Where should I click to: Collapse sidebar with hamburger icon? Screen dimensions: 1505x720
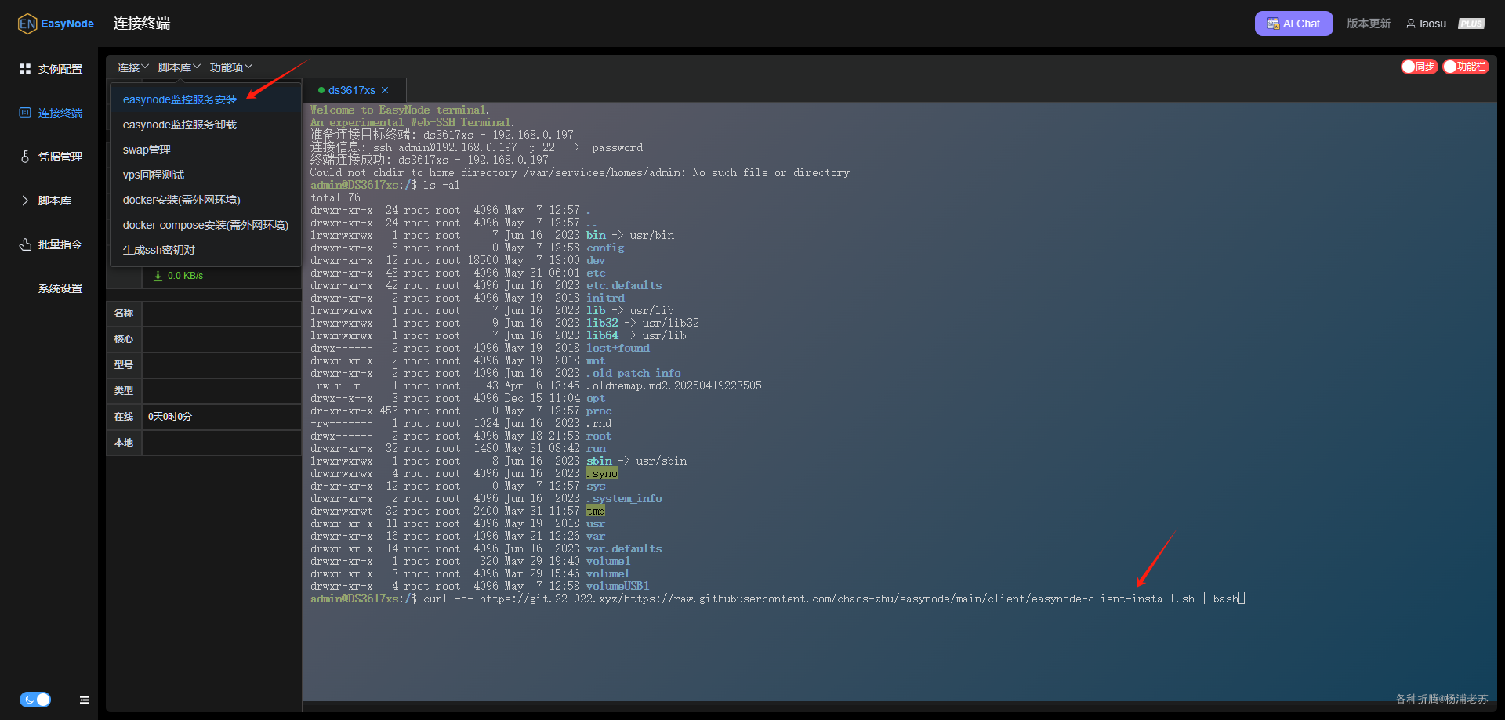tap(84, 700)
